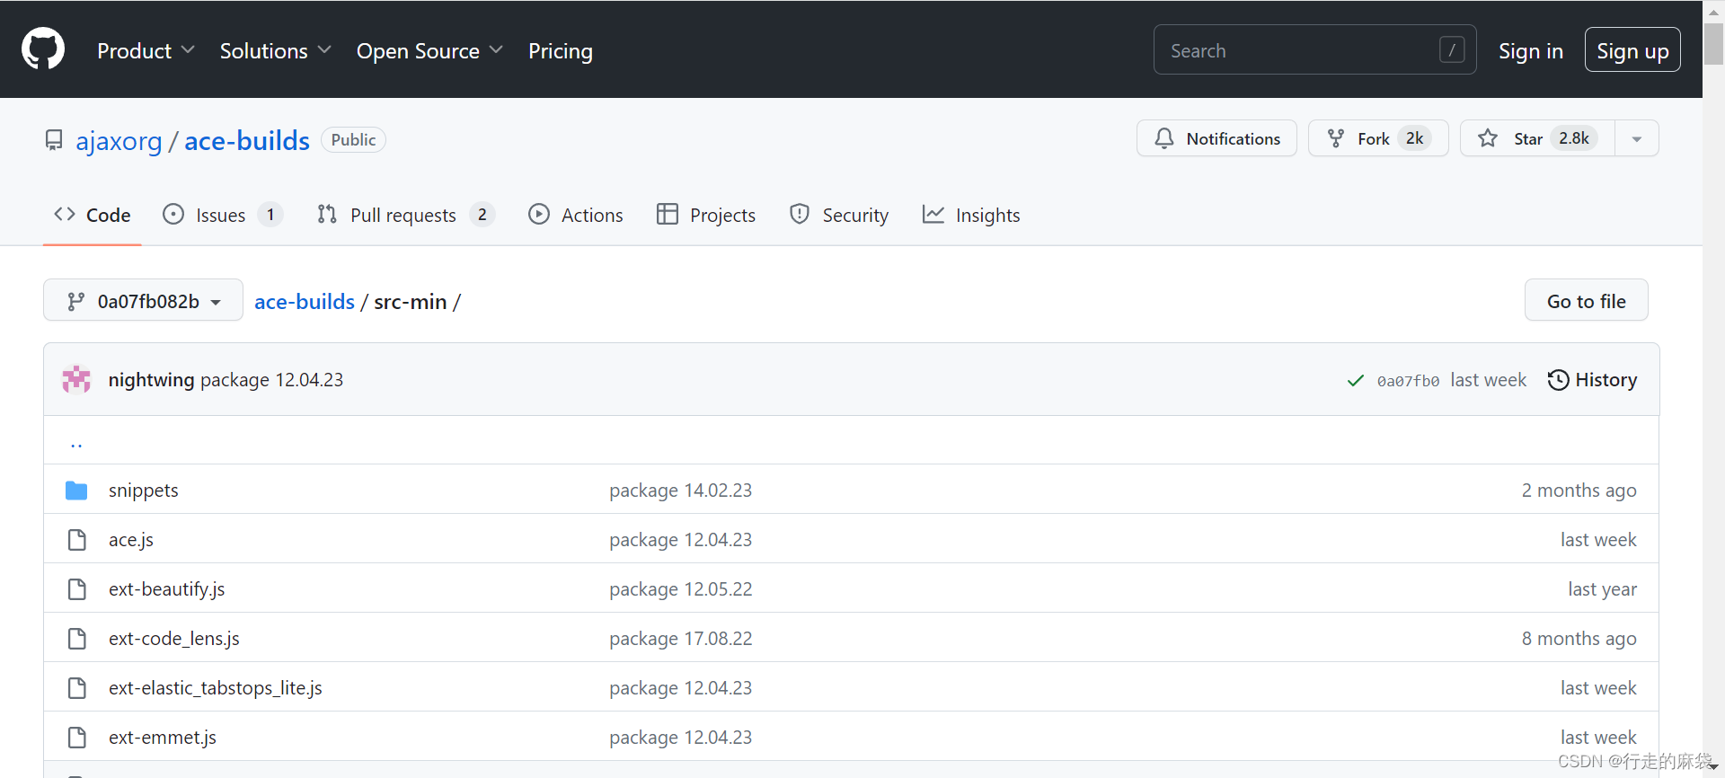Switch to the Actions tab
1725x778 pixels.
[576, 215]
